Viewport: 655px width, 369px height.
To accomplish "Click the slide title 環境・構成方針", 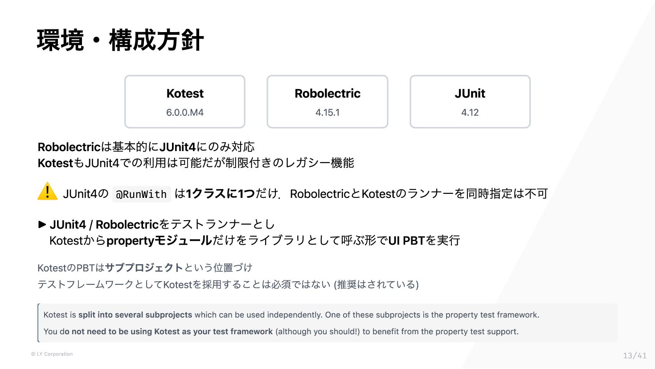I will (120, 40).
